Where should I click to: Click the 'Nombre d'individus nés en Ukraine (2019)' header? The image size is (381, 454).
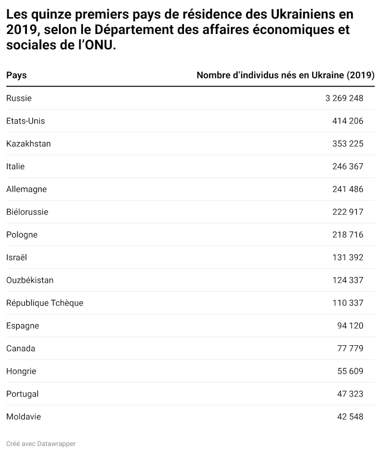[x=285, y=75]
